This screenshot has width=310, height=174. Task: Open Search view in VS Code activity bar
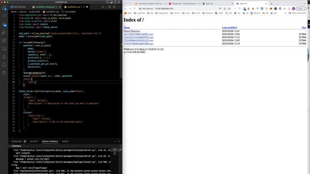(4, 16)
